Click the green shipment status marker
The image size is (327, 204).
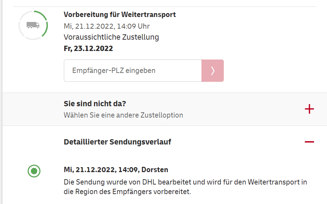[x=34, y=171]
